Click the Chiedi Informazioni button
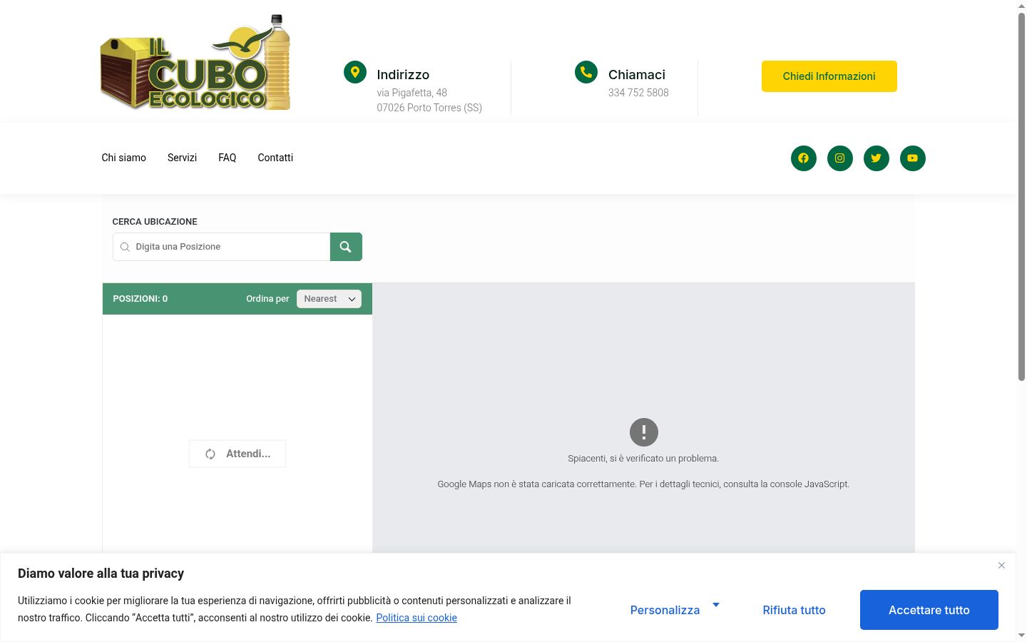This screenshot has width=1027, height=642. click(x=829, y=76)
